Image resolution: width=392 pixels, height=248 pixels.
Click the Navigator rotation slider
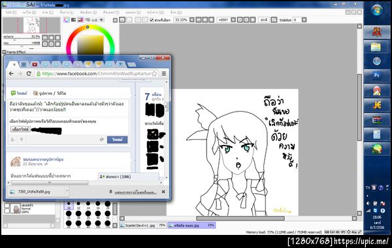coord(22,46)
